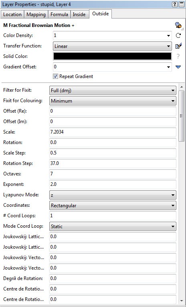186x307 pixels.
Task: Click the reload formula circular arrow icon
Action: [x=178, y=35]
